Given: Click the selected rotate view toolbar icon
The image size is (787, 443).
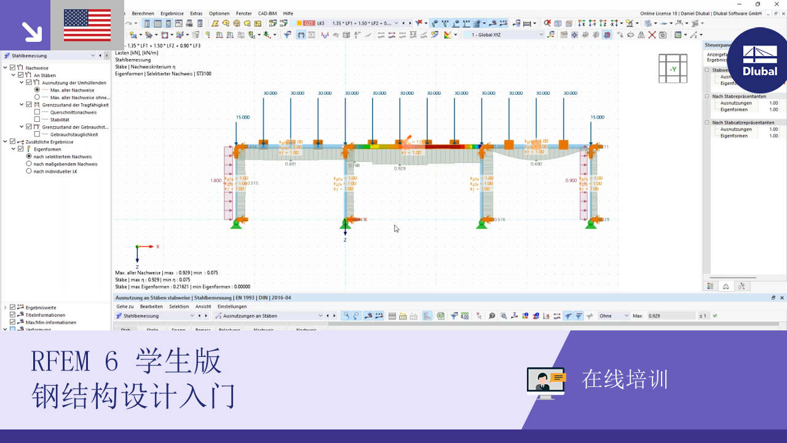Looking at the screenshot, I should [606, 35].
